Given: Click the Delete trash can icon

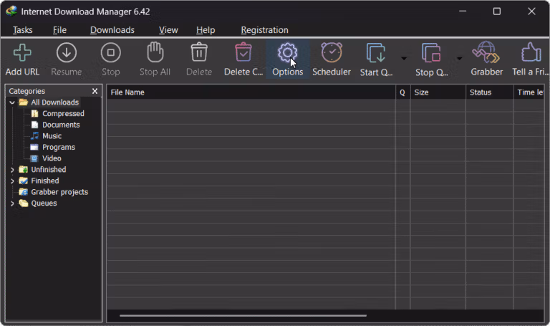Looking at the screenshot, I should pyautogui.click(x=199, y=52).
